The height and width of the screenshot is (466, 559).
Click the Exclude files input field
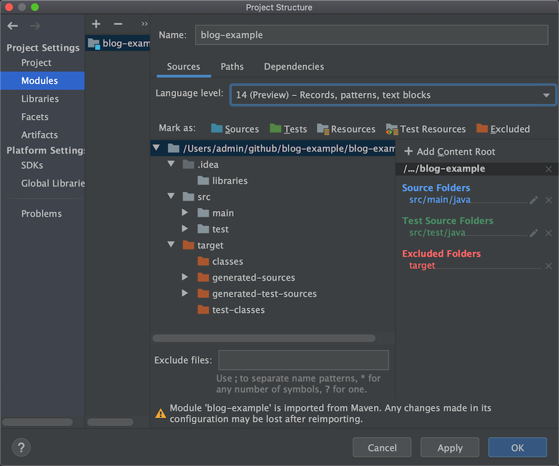(303, 360)
